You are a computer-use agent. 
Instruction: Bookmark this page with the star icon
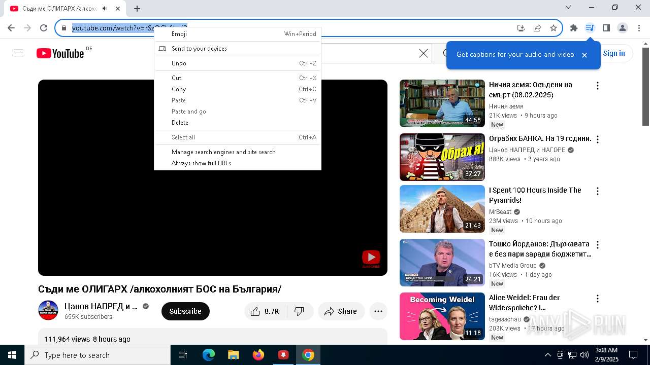click(554, 28)
